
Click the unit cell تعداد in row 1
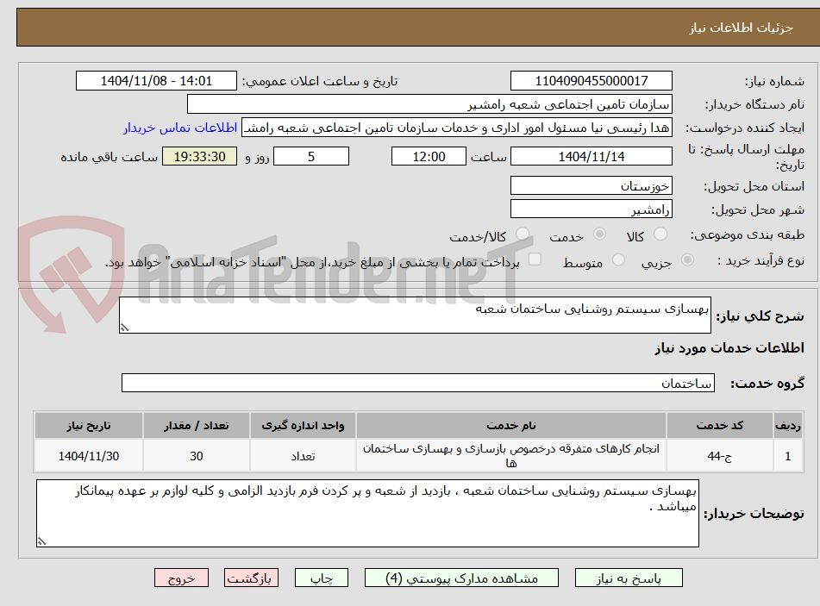tap(303, 456)
